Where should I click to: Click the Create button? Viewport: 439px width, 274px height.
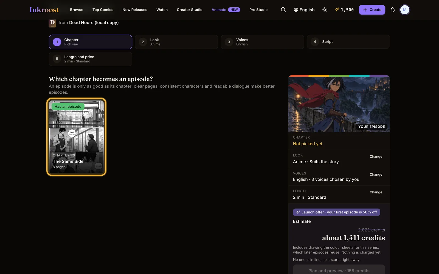[x=372, y=10]
